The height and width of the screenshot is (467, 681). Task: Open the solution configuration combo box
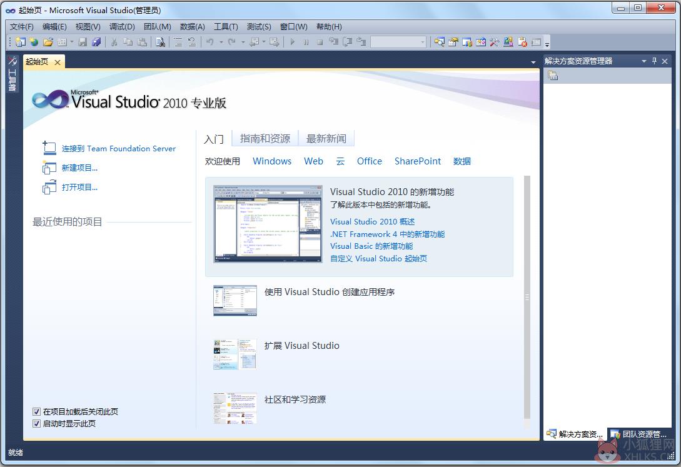tap(398, 42)
